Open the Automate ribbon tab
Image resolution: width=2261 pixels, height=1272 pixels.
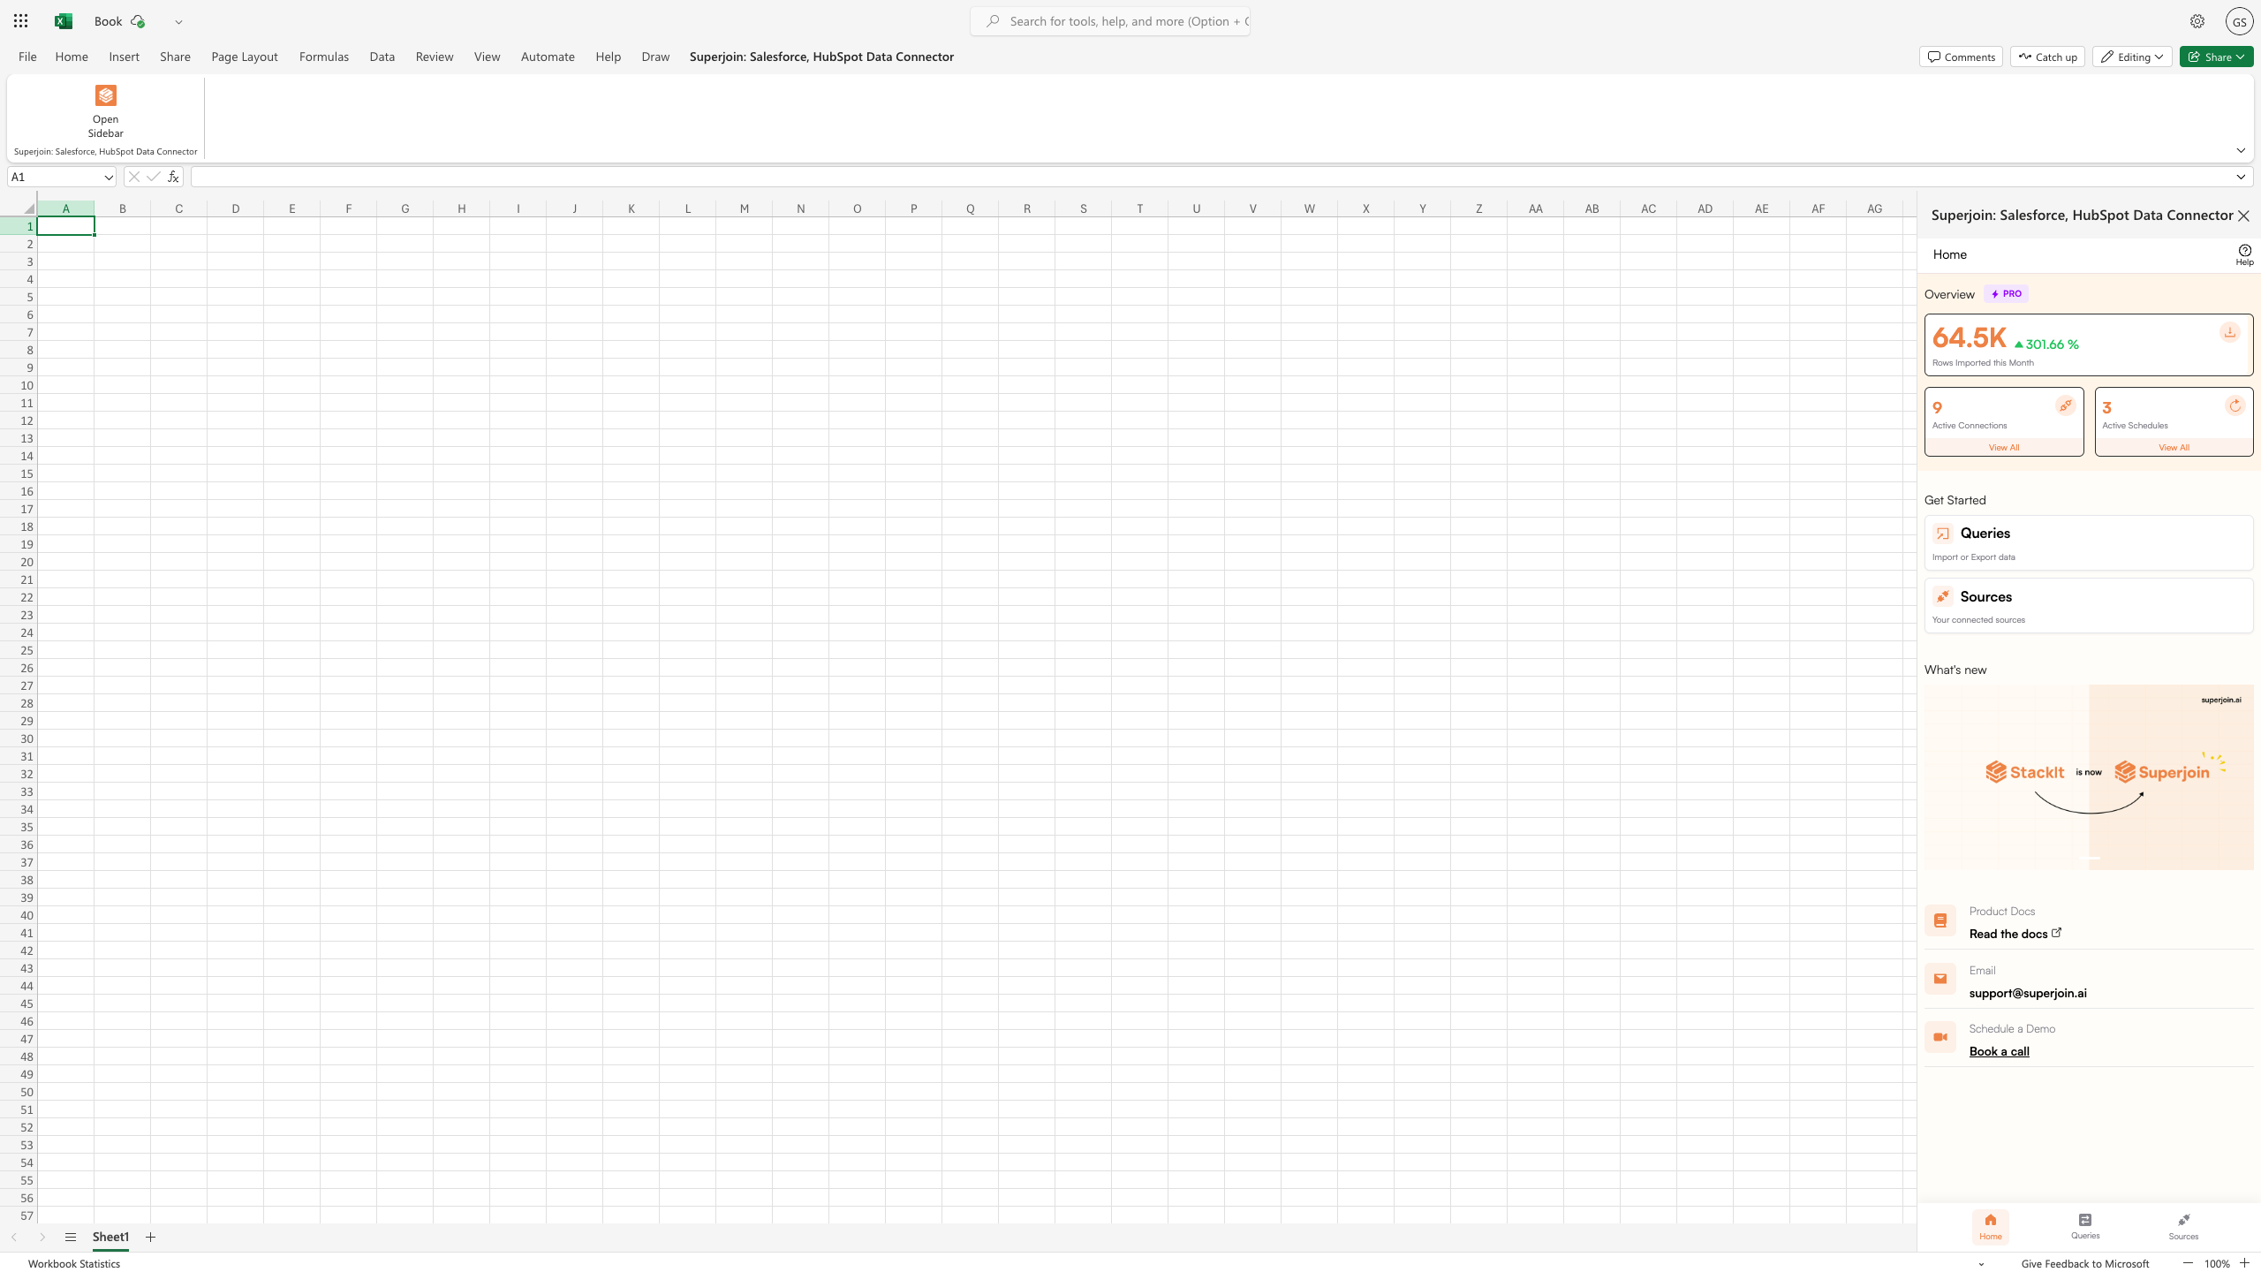coord(548,57)
